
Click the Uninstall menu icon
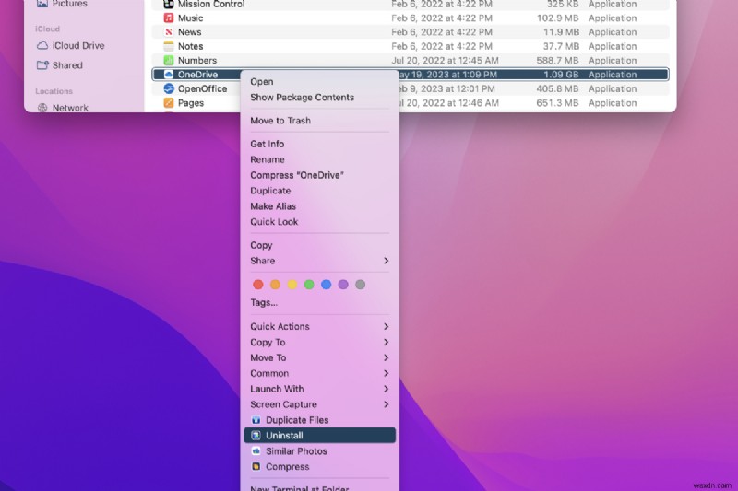click(x=256, y=436)
